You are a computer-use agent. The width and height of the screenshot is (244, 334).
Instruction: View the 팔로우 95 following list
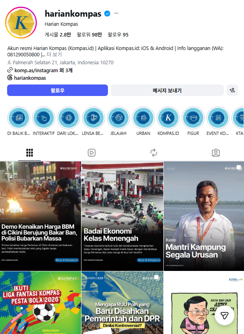118,35
